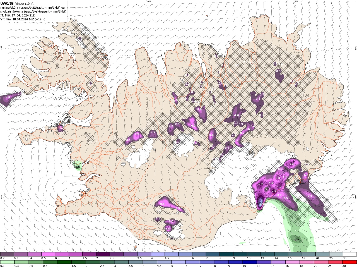357x268 pixels.
Task: Click the 14 light purple swatch in the bottom legend row
Action: click(278, 262)
